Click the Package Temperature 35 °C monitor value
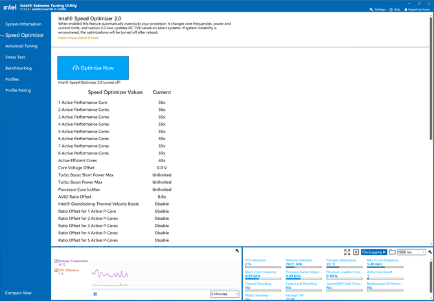Image resolution: width=434 pixels, height=301 pixels. (x=331, y=264)
